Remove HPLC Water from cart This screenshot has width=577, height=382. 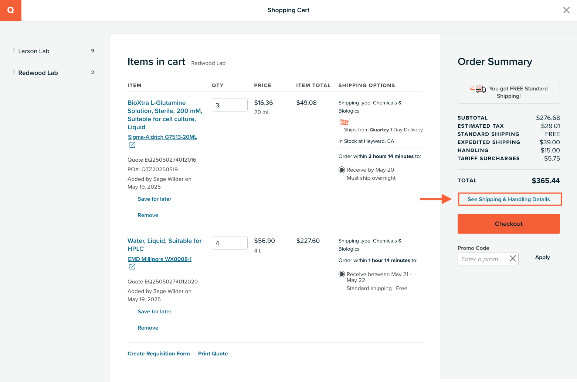pyautogui.click(x=148, y=328)
